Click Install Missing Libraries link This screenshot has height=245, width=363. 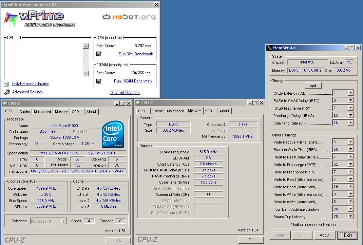point(30,84)
